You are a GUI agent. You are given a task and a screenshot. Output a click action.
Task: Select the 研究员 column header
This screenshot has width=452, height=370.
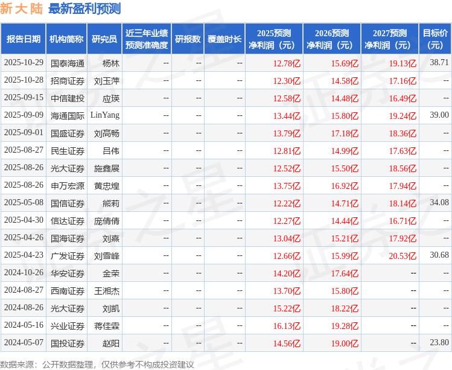(104, 39)
